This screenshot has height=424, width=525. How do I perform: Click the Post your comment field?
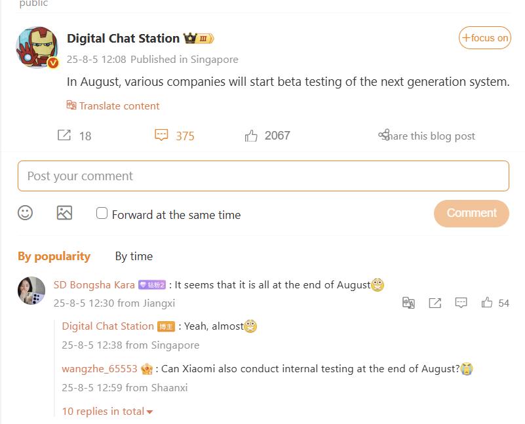coord(263,176)
